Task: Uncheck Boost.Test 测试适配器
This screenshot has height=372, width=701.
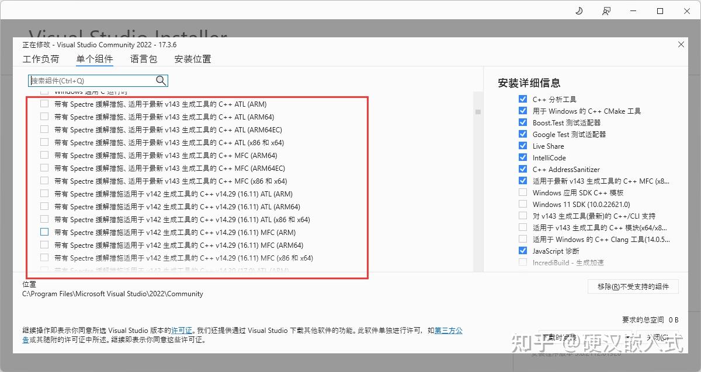Action: tap(522, 122)
